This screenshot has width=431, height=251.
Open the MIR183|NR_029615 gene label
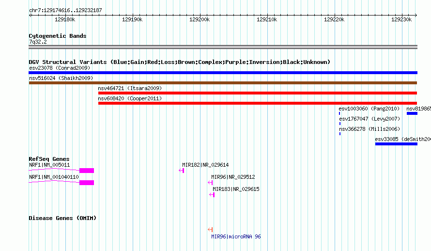(236, 189)
